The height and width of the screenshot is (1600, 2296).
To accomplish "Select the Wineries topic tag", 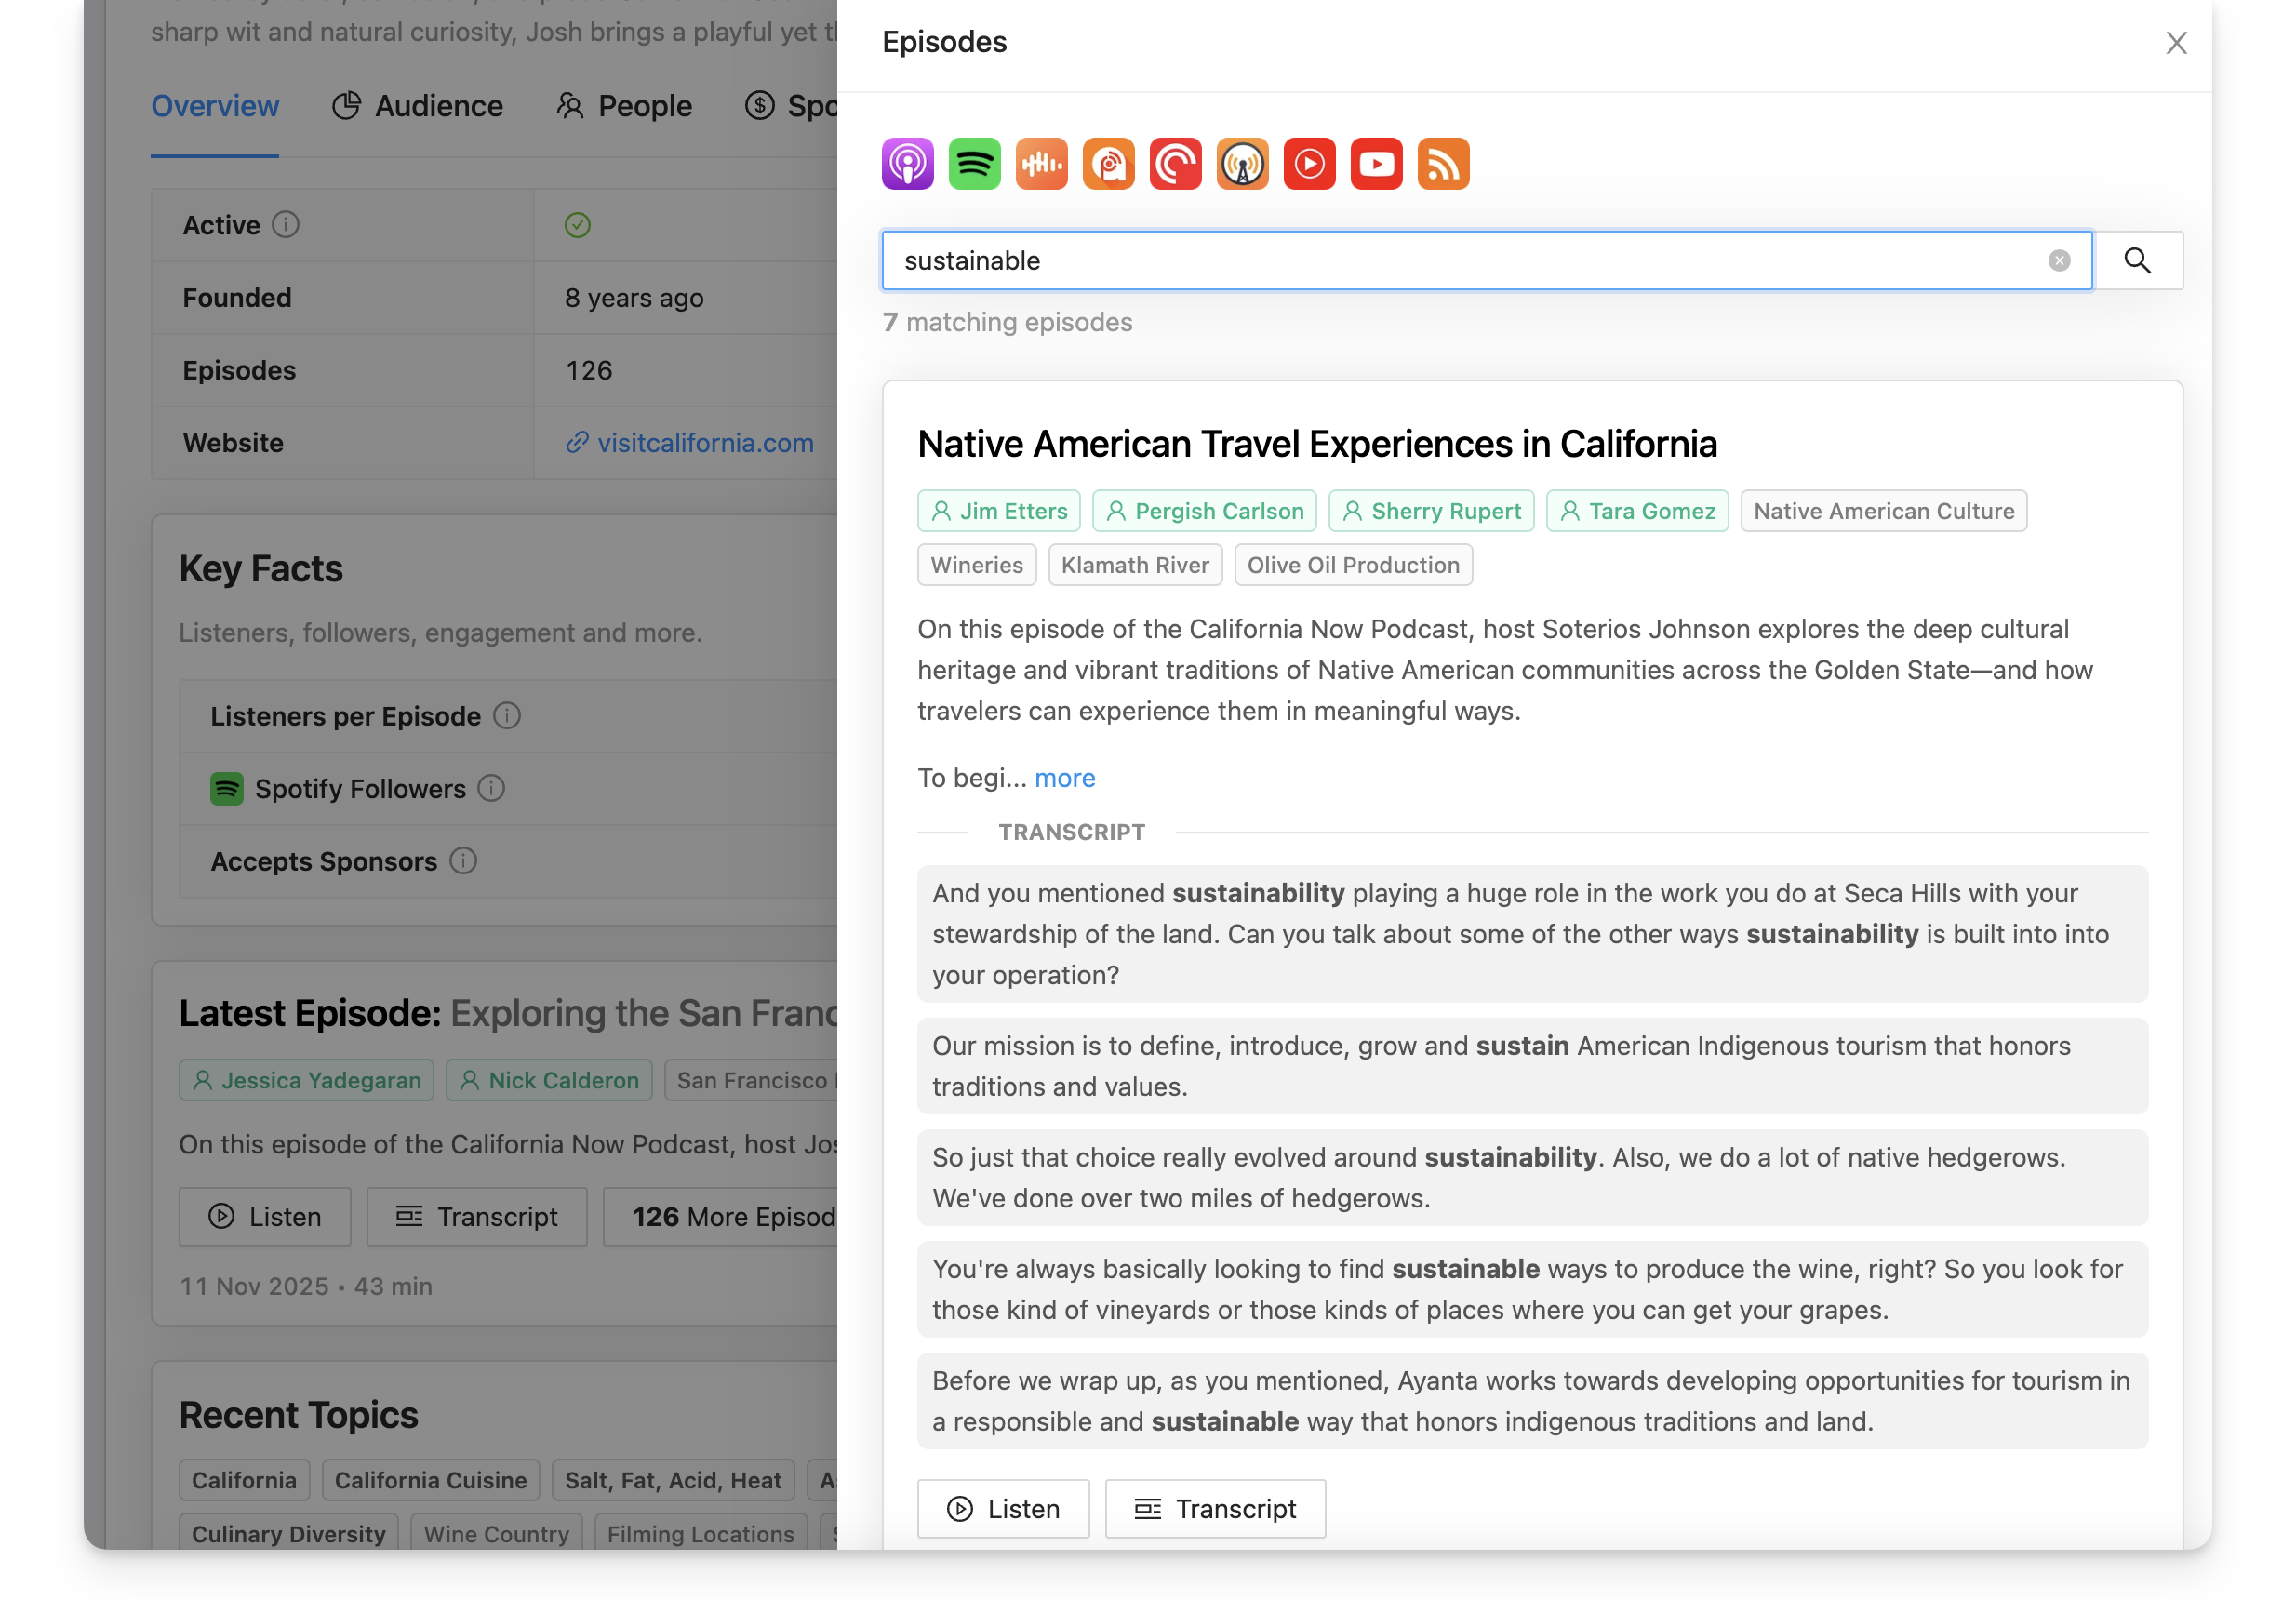I will (x=976, y=564).
